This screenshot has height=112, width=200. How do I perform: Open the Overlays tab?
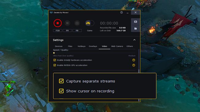tap(93, 46)
